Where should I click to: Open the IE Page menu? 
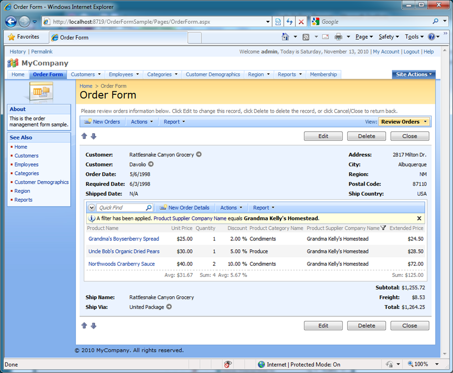coord(364,36)
